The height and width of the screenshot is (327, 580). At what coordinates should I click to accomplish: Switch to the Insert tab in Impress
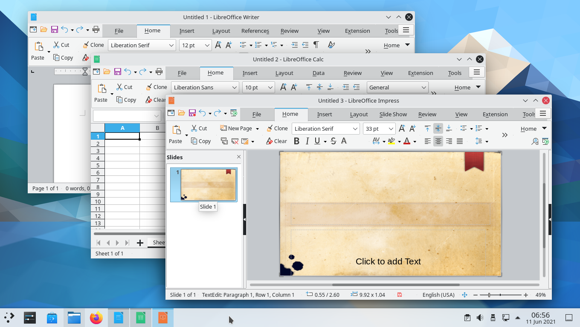[325, 114]
